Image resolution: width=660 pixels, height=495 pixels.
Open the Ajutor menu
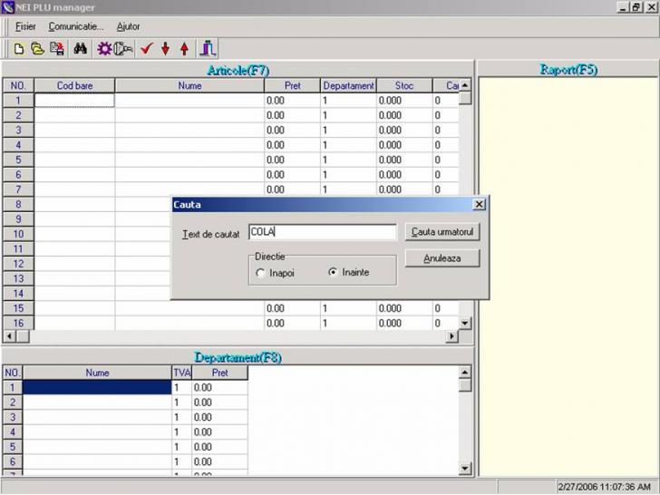(128, 26)
